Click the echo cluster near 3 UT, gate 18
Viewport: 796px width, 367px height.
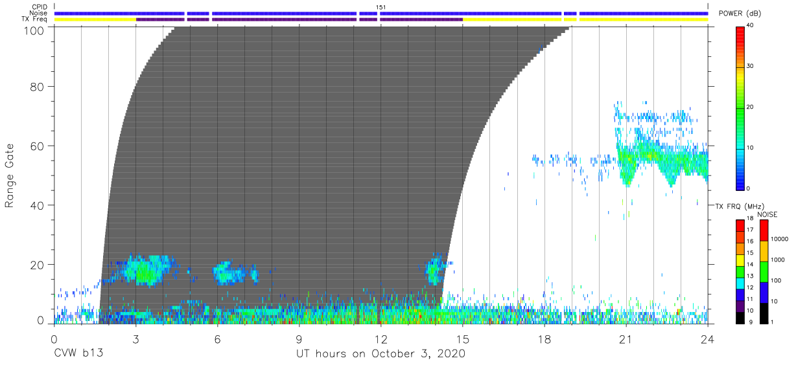point(144,271)
